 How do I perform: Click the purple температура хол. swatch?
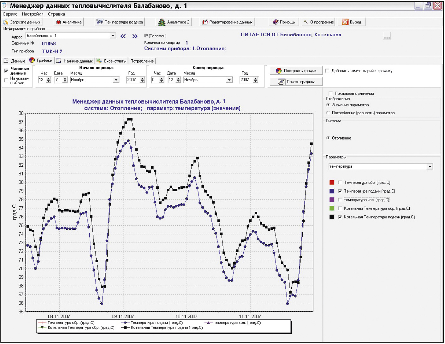coord(332,200)
